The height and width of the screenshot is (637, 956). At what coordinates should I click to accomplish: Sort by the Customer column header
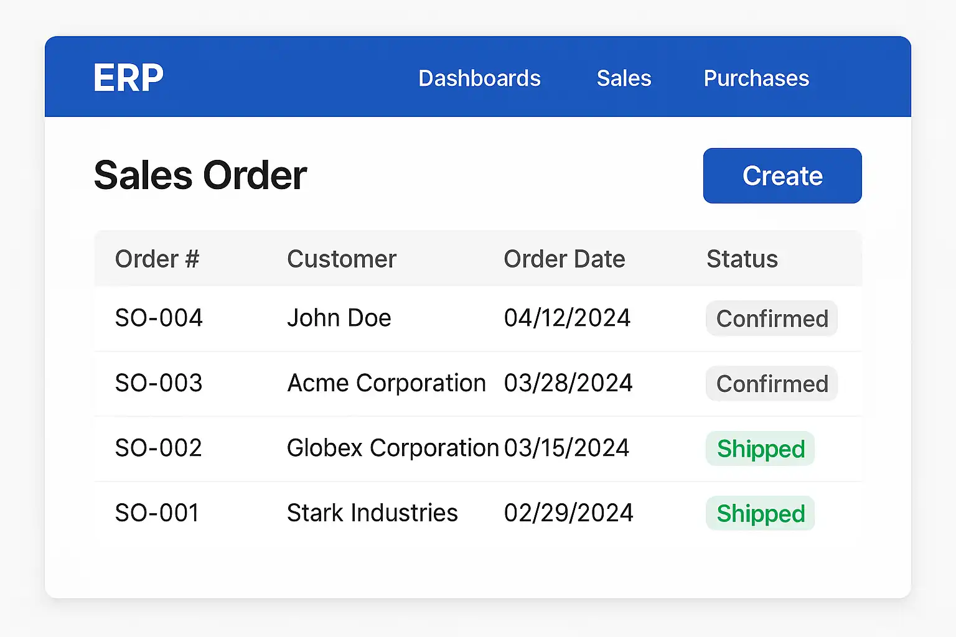341,259
